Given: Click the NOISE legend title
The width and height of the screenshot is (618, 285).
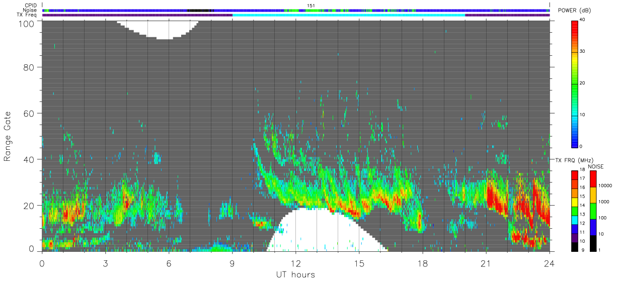Looking at the screenshot, I should pyautogui.click(x=596, y=166).
